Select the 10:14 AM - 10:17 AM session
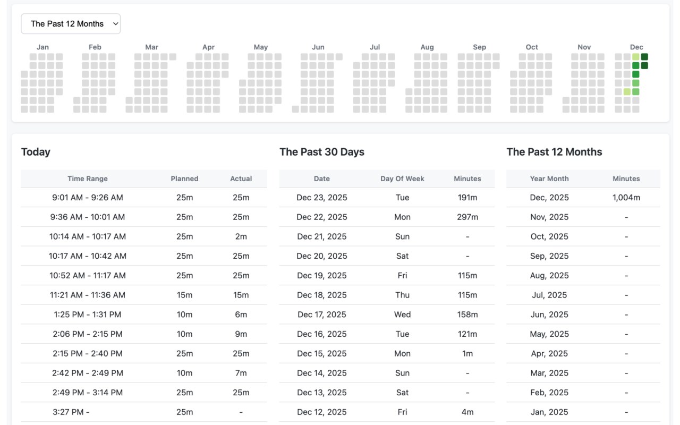The height and width of the screenshot is (425, 680). pos(88,236)
